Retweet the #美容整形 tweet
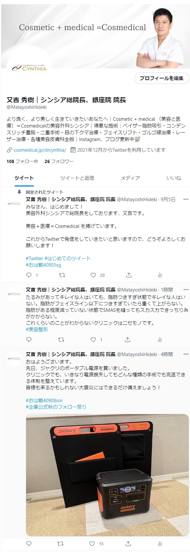This screenshot has height=552, width=190. [x=61, y=340]
